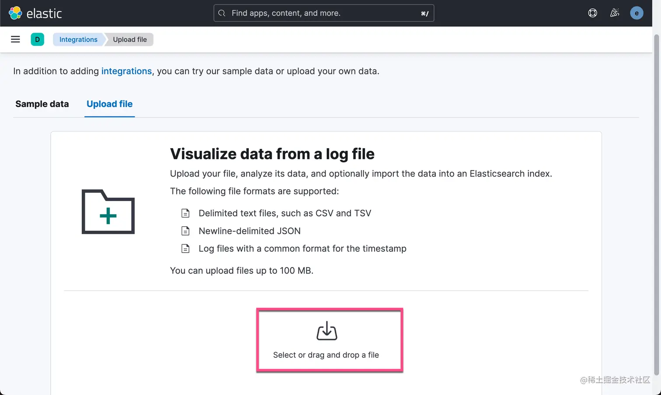Switch to the Sample data tab

coord(42,104)
